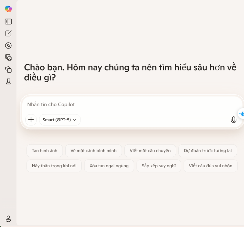This screenshot has width=244, height=227.
Task: Open the Smart (GPT-5) model dropdown
Action: click(60, 120)
